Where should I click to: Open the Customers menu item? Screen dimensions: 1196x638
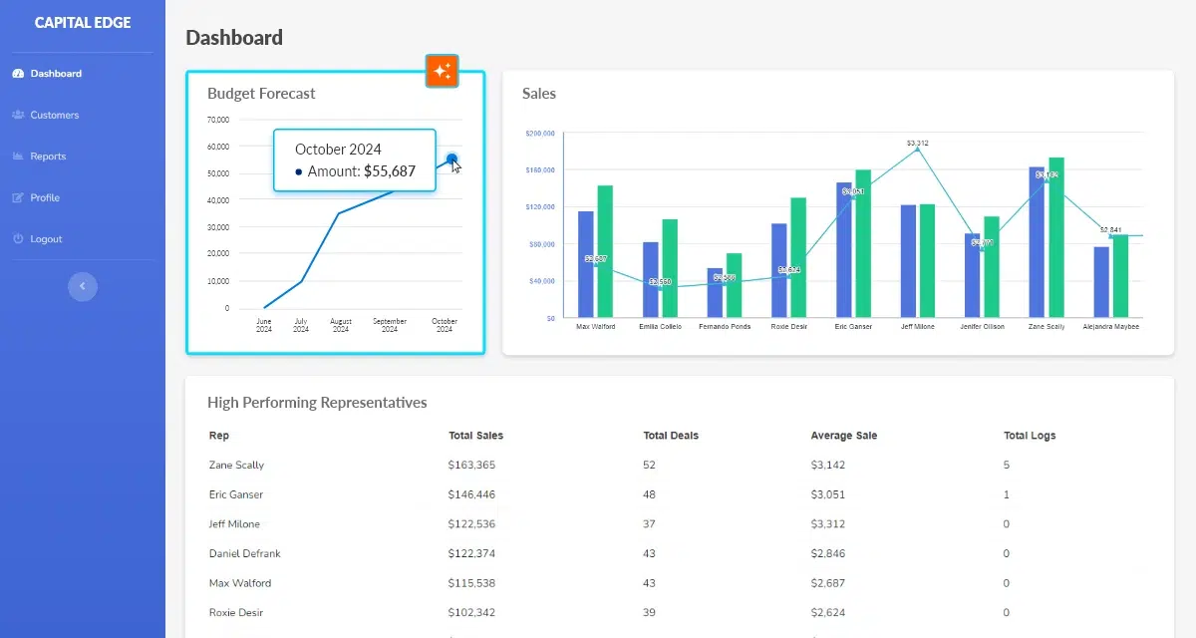54,116
